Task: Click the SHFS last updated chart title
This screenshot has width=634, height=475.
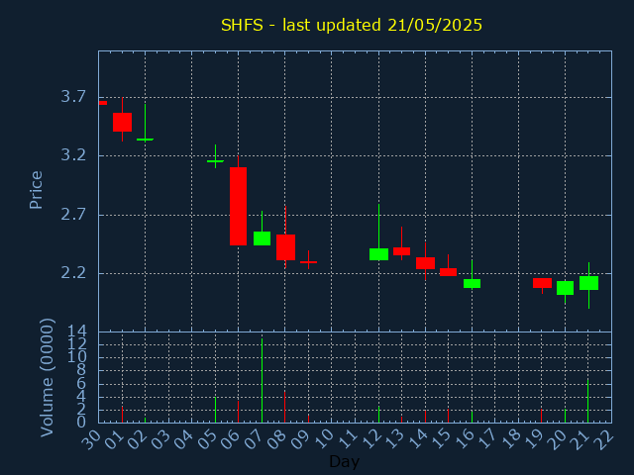Action: [352, 25]
